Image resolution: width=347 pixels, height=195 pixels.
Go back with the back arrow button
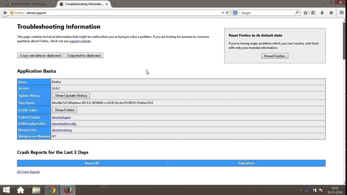5,13
